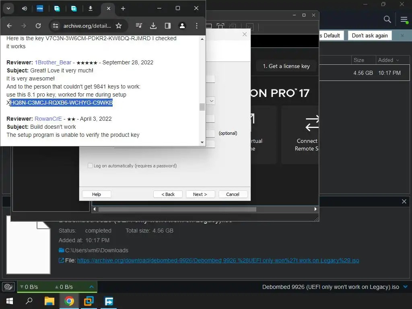Open Chrome media controls icon
Viewport: 412px width, 309px height.
pyautogui.click(x=139, y=26)
